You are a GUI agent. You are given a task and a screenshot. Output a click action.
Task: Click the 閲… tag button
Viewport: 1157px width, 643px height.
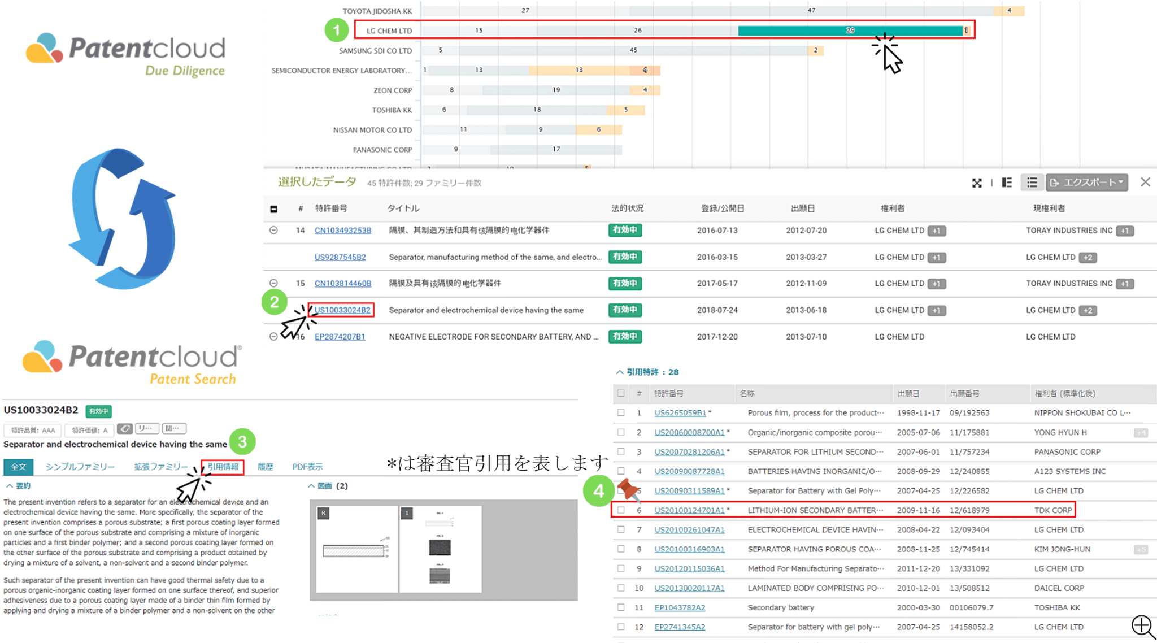pyautogui.click(x=174, y=429)
